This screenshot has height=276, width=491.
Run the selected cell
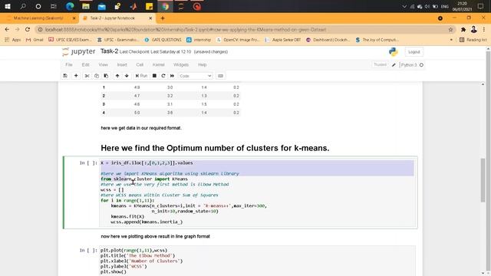pos(141,76)
